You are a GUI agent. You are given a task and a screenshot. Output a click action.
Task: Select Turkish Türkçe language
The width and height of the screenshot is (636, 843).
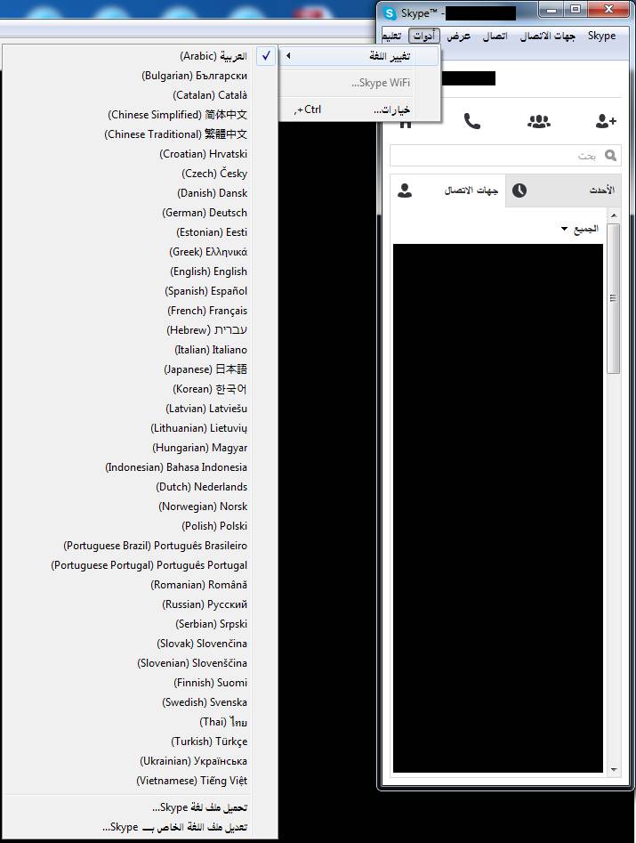click(140, 742)
